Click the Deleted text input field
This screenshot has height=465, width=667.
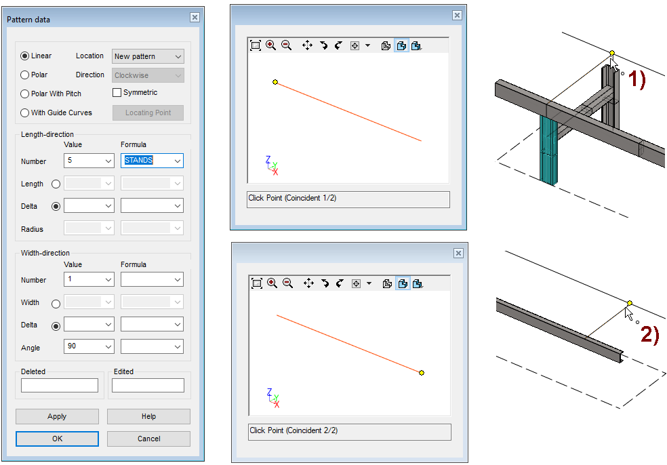pos(60,386)
